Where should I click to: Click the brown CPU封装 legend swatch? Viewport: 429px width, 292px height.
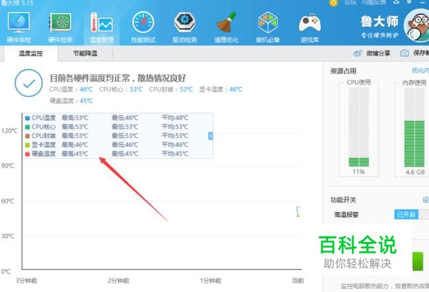point(27,136)
